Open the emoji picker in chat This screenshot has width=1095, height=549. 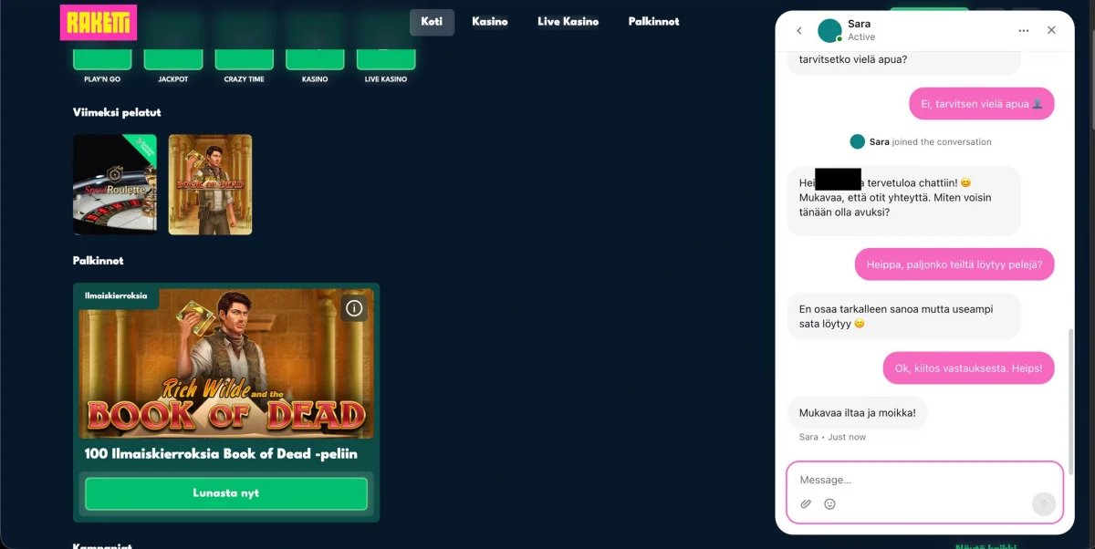[x=829, y=503]
